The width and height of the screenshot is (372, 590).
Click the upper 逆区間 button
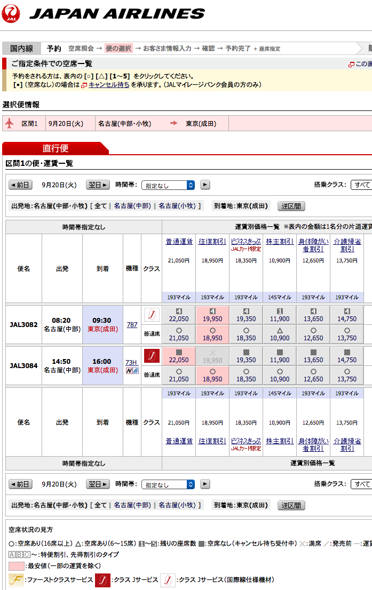(291, 206)
